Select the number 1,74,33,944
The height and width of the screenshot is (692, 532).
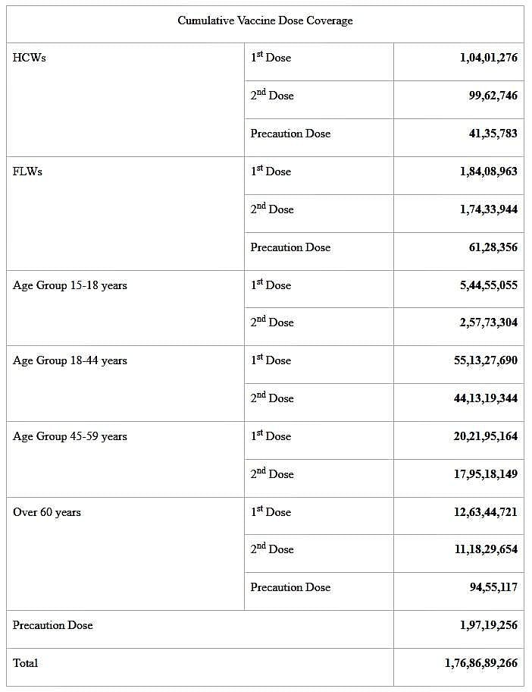tap(488, 209)
